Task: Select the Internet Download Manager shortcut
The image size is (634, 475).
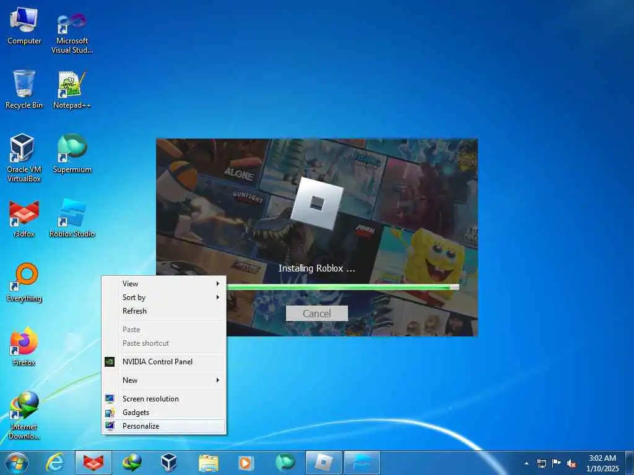Action: pos(24,415)
